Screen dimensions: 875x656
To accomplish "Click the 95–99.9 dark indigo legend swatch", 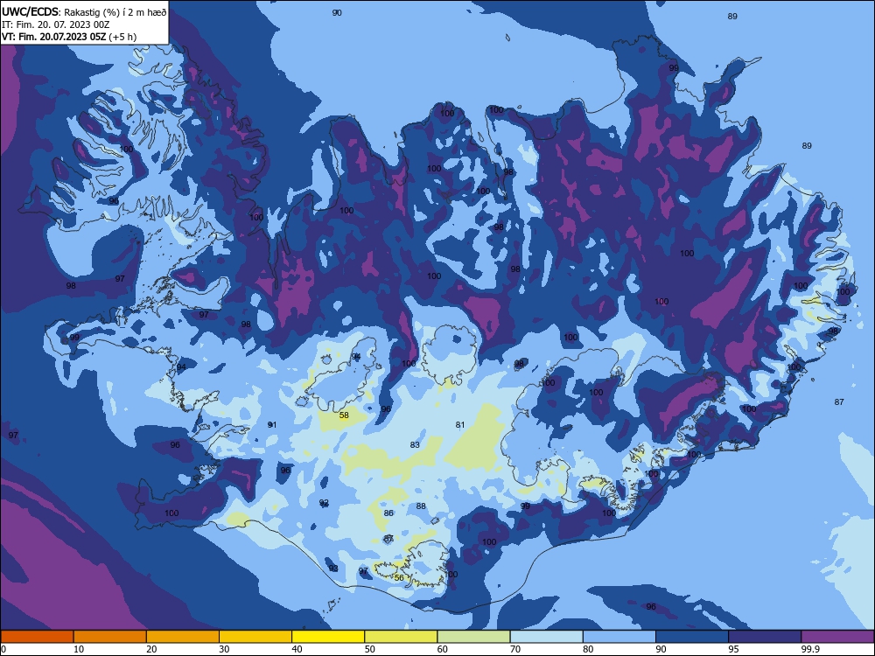I will click(x=765, y=637).
